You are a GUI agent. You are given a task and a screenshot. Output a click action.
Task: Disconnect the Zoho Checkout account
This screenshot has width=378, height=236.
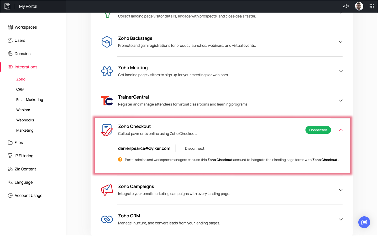[195, 148]
